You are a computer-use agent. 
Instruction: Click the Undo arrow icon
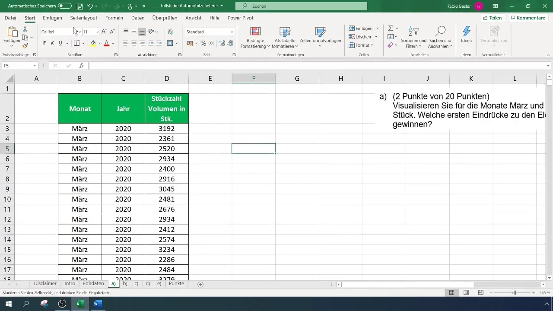click(90, 6)
